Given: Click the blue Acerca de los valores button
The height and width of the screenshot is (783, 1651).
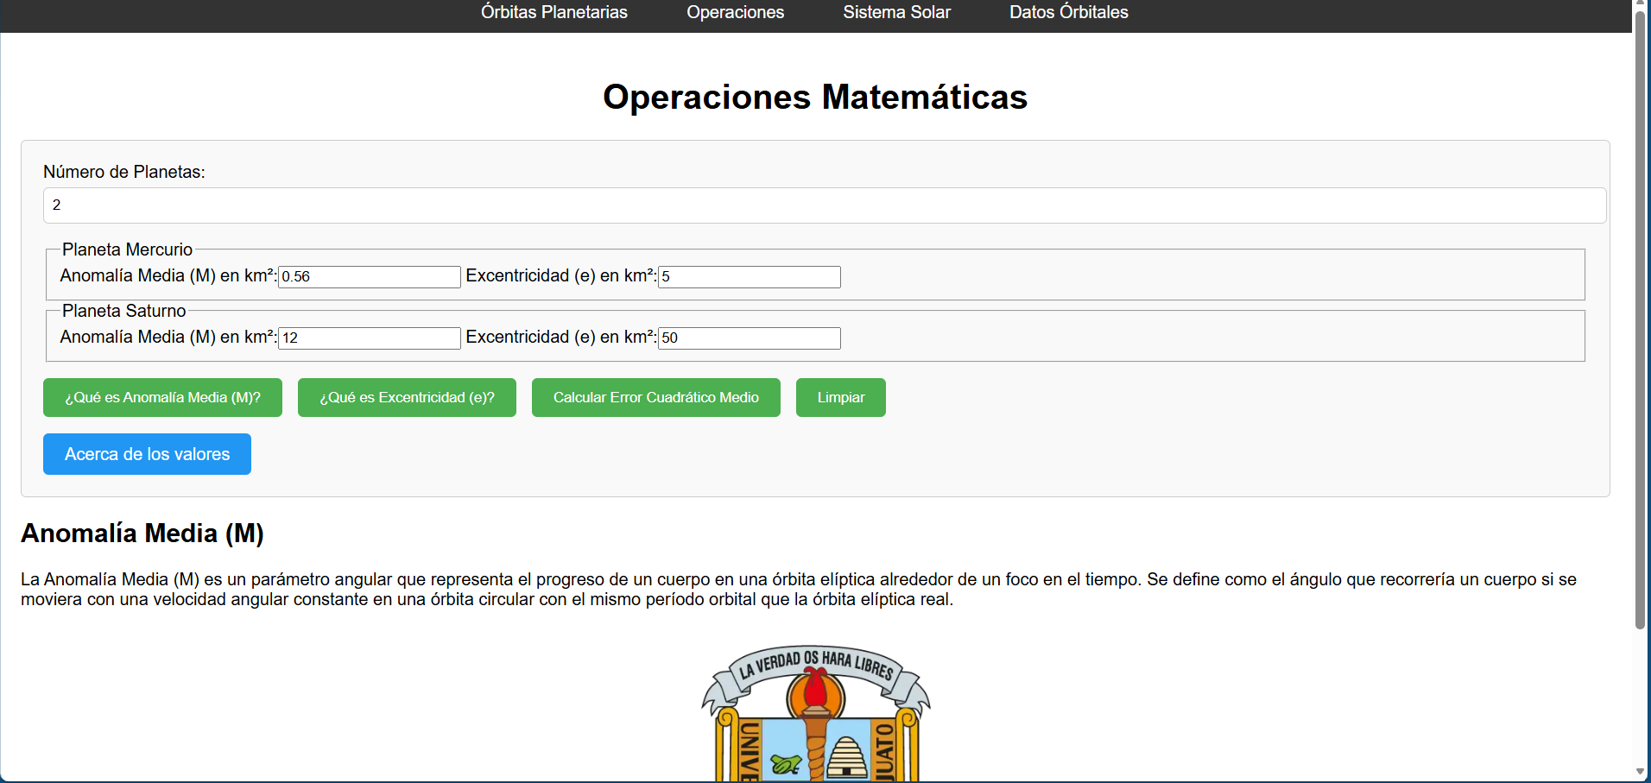Looking at the screenshot, I should 147,454.
